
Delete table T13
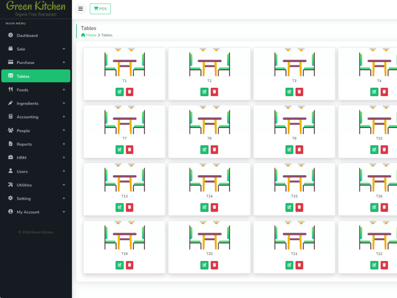[x=129, y=207]
